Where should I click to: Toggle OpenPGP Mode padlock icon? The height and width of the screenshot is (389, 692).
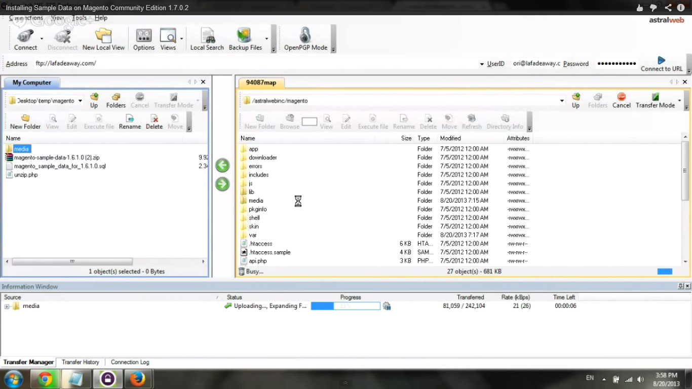tap(305, 35)
